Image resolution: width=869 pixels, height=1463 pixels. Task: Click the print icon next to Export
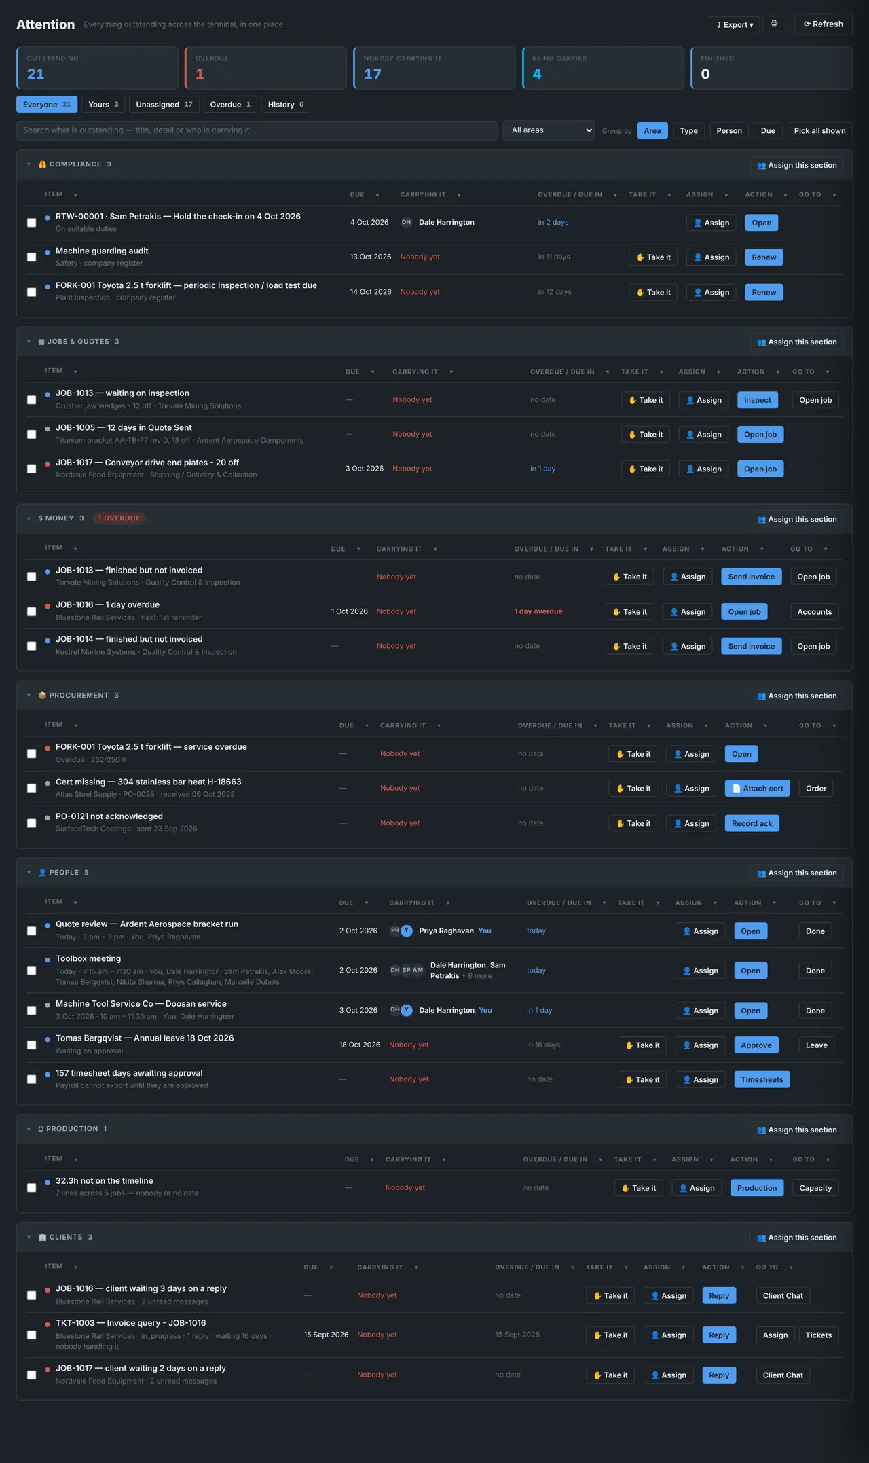pos(774,24)
